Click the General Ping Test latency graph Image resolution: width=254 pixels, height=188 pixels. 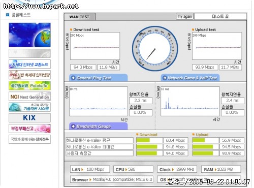pyautogui.click(x=99, y=101)
